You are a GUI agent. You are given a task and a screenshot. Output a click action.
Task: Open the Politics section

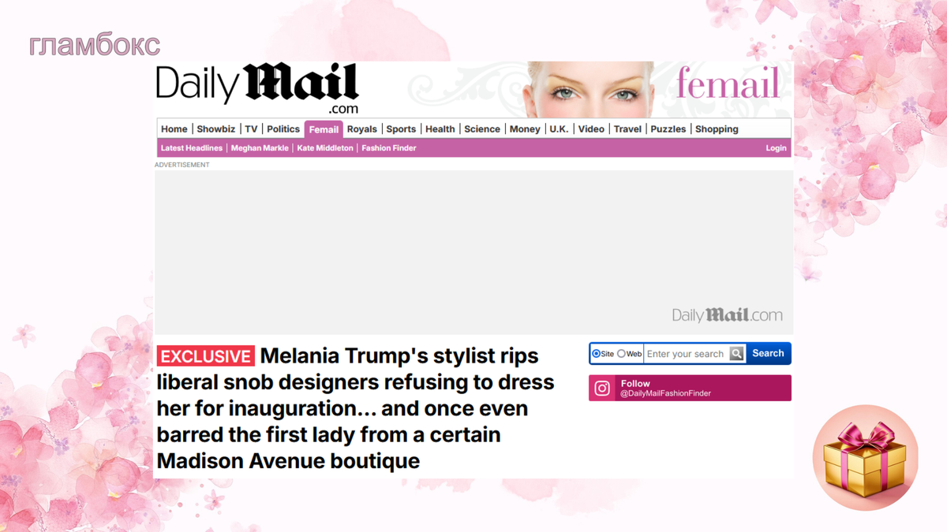pos(283,129)
